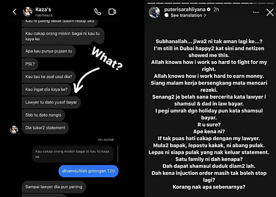Screen dimensions: 276x197
Task: Tap the quoted reply 'Kau cakap orang miskin' preview
Action: point(73,154)
